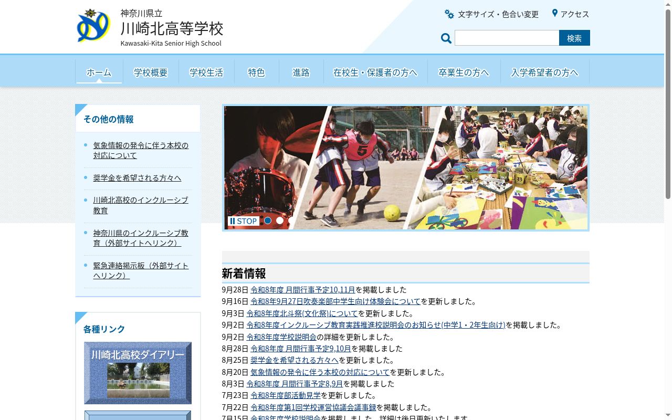Open the 入学希望者の方へ menu
The image size is (672, 420).
(545, 72)
